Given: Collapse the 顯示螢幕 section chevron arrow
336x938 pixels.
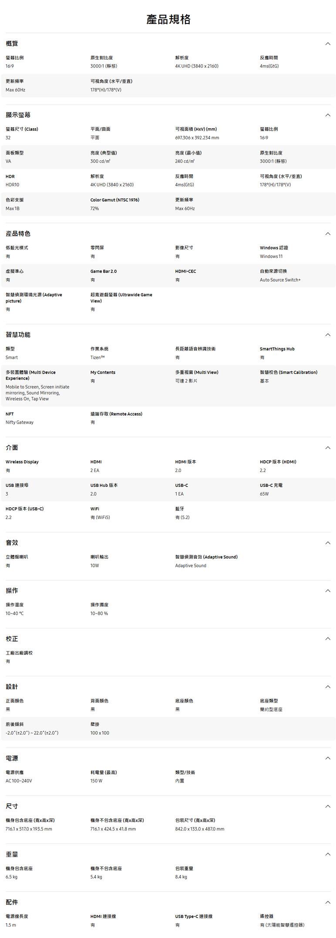Looking at the screenshot, I should click(328, 115).
